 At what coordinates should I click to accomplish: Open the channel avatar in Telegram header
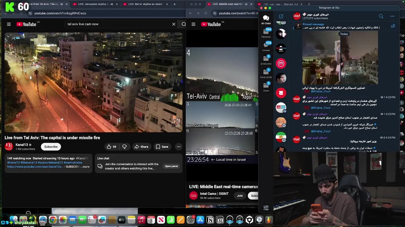tap(297, 16)
